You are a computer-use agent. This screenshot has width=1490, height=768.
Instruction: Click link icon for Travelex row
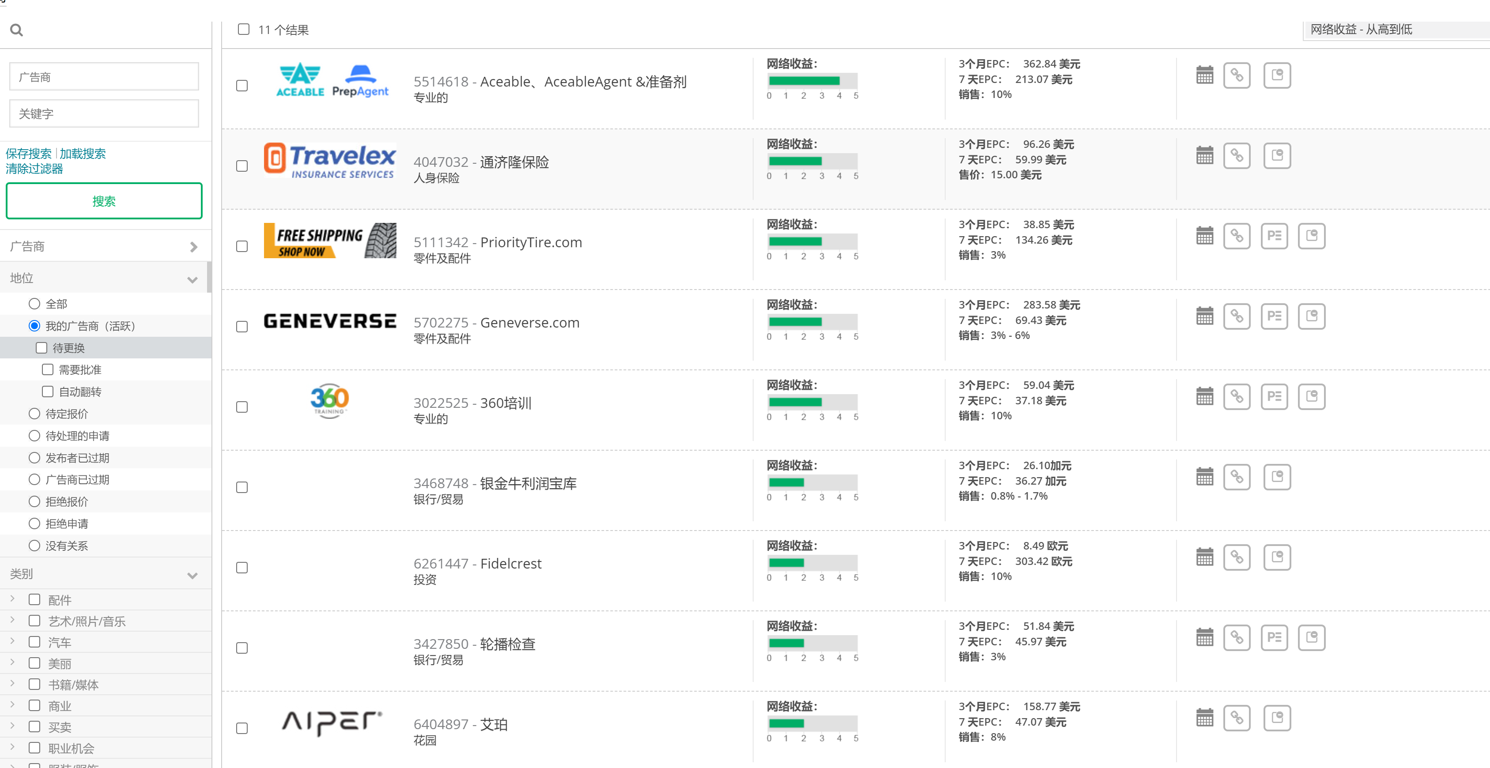tap(1236, 155)
